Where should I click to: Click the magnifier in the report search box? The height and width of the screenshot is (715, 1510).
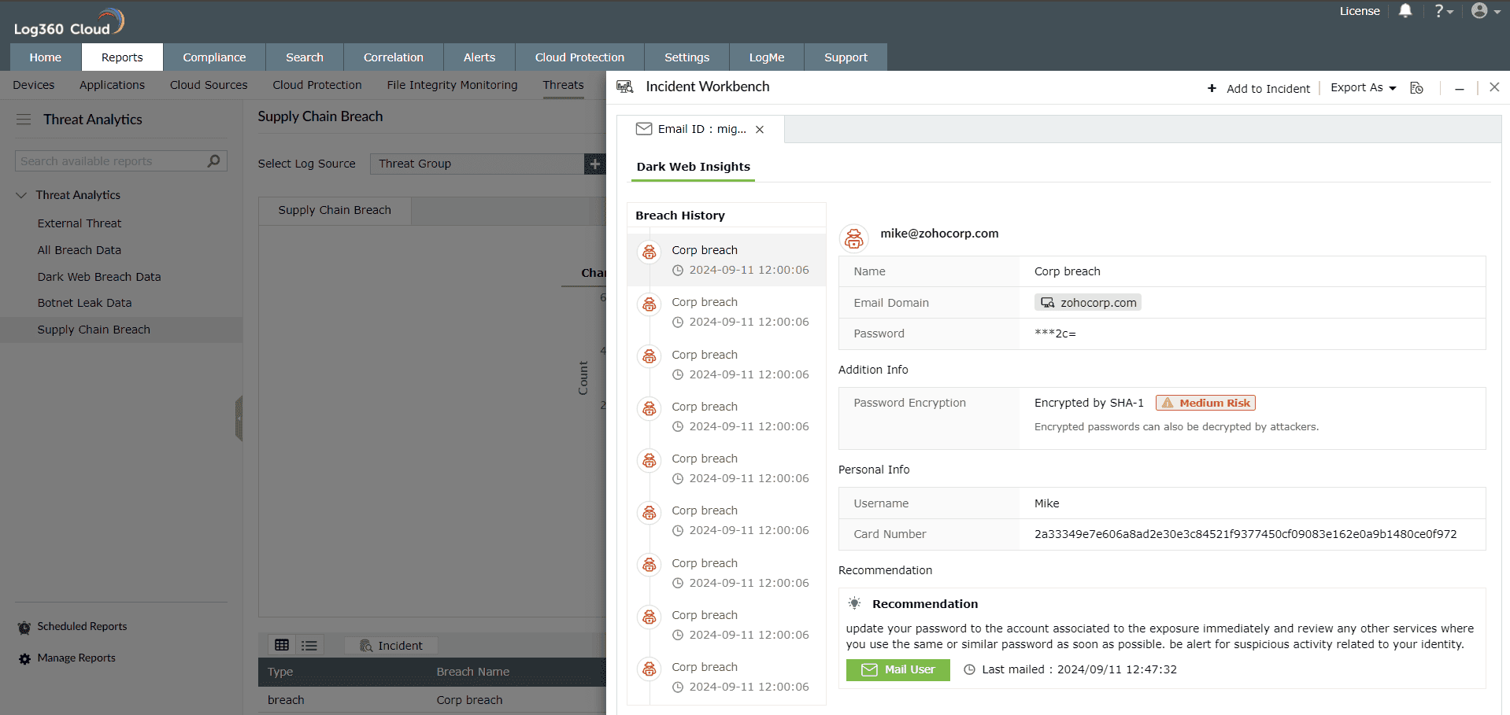click(213, 160)
